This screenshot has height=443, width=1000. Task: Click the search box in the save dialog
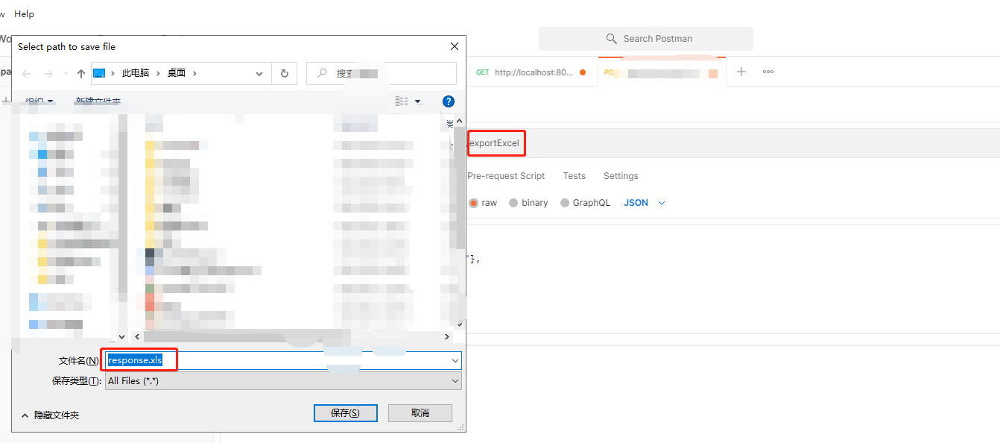click(x=382, y=73)
